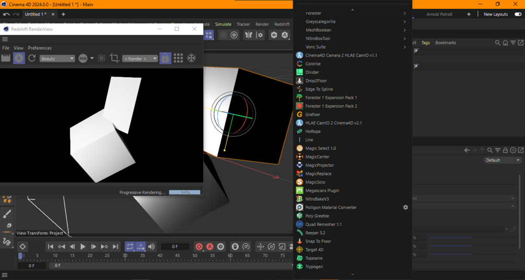Open the Simulate menu
The image size is (525, 280).
(223, 24)
